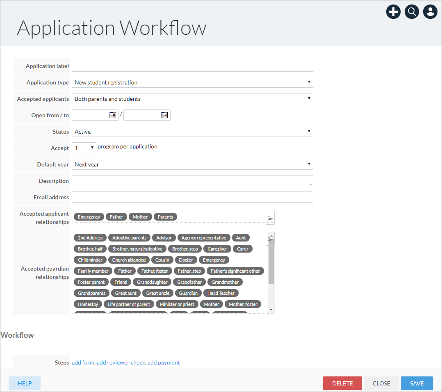Viewport: 442px width, 392px height.
Task: Open the Status dropdown showing Active
Action: tap(192, 132)
